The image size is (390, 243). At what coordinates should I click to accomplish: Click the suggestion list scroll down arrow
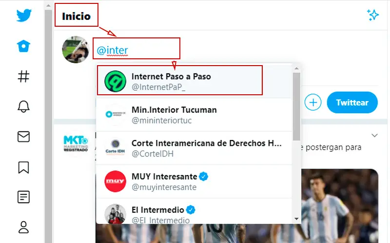(296, 219)
